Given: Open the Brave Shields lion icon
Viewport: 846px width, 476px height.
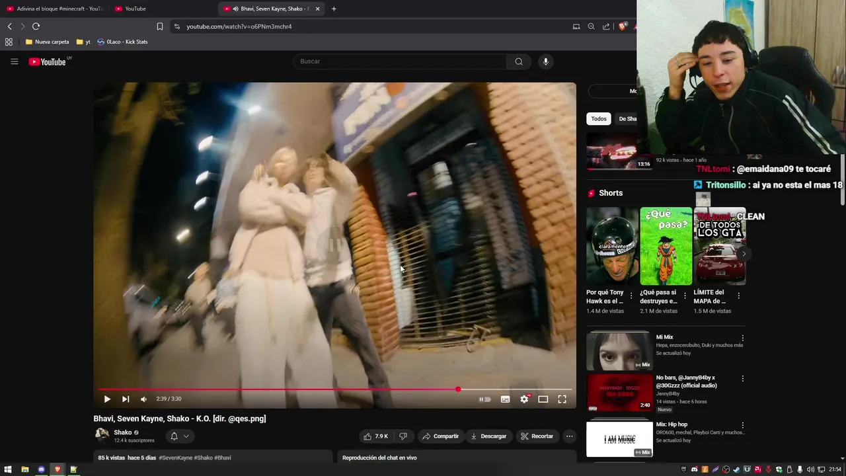Looking at the screenshot, I should pos(623,26).
